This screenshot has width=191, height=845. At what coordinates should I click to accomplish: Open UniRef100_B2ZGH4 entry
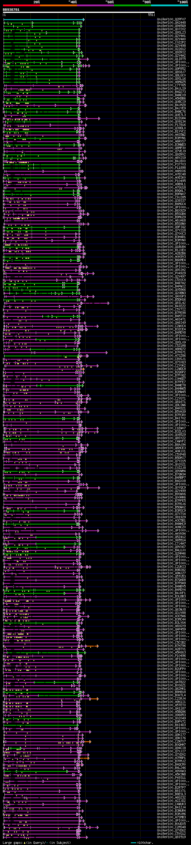pyautogui.click(x=171, y=118)
